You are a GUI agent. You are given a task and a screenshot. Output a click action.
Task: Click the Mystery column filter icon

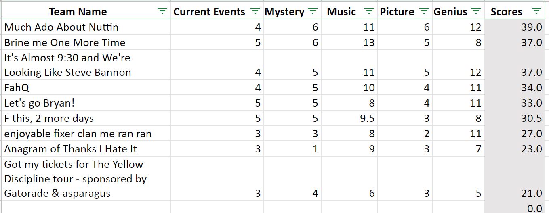coord(312,11)
